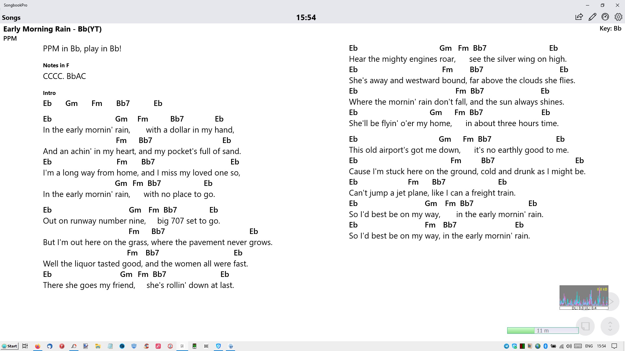Click the 15:54 clock in the app header
The image size is (625, 351).
tap(306, 18)
